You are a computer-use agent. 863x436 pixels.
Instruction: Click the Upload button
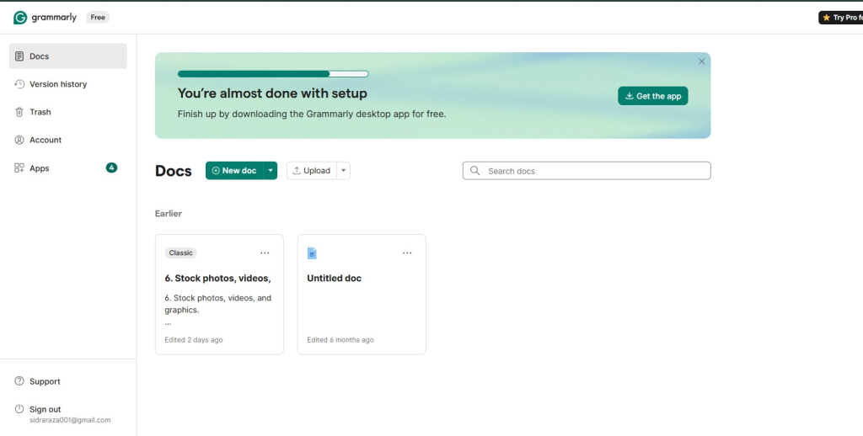[312, 170]
